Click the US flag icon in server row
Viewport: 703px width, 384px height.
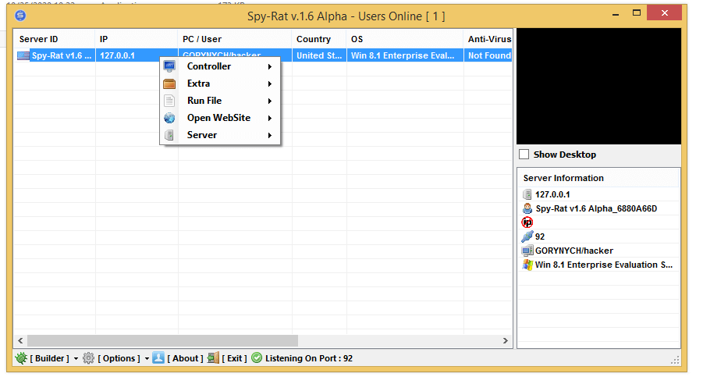(x=23, y=56)
